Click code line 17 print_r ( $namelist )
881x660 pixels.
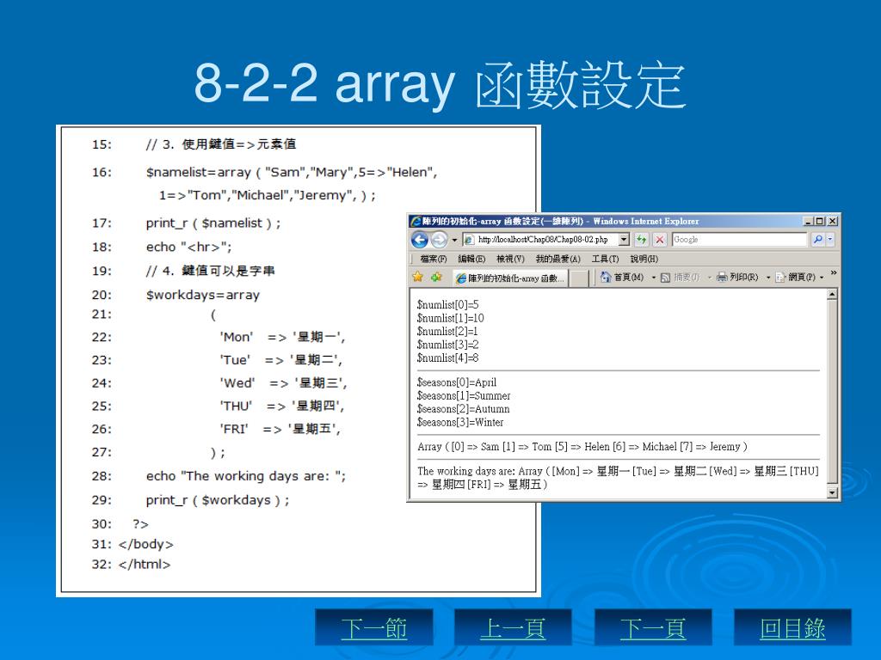[213, 223]
